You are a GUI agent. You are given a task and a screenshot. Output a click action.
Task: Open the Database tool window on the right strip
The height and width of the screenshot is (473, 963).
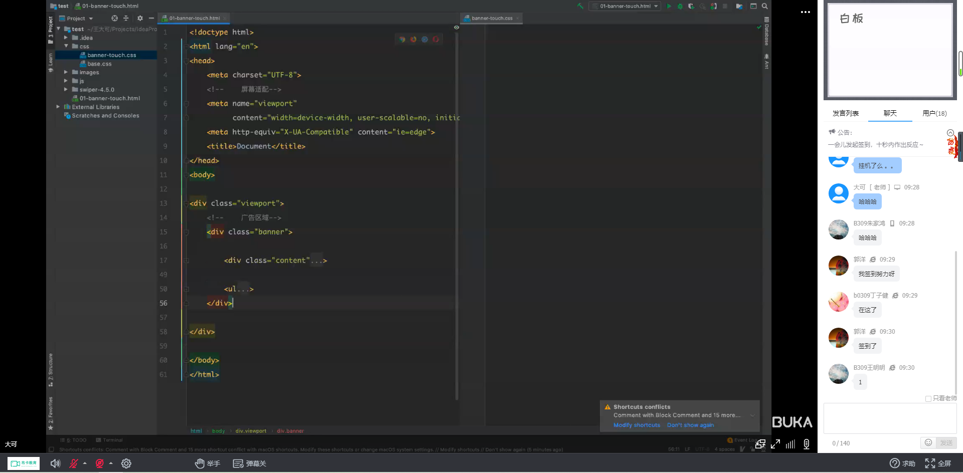[x=766, y=31]
